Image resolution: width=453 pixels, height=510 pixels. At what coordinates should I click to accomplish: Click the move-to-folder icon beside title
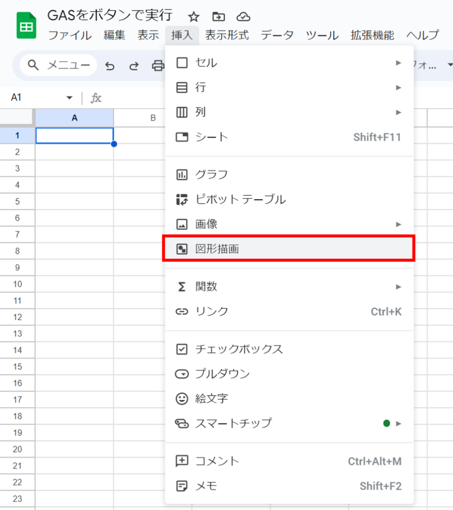pos(218,16)
